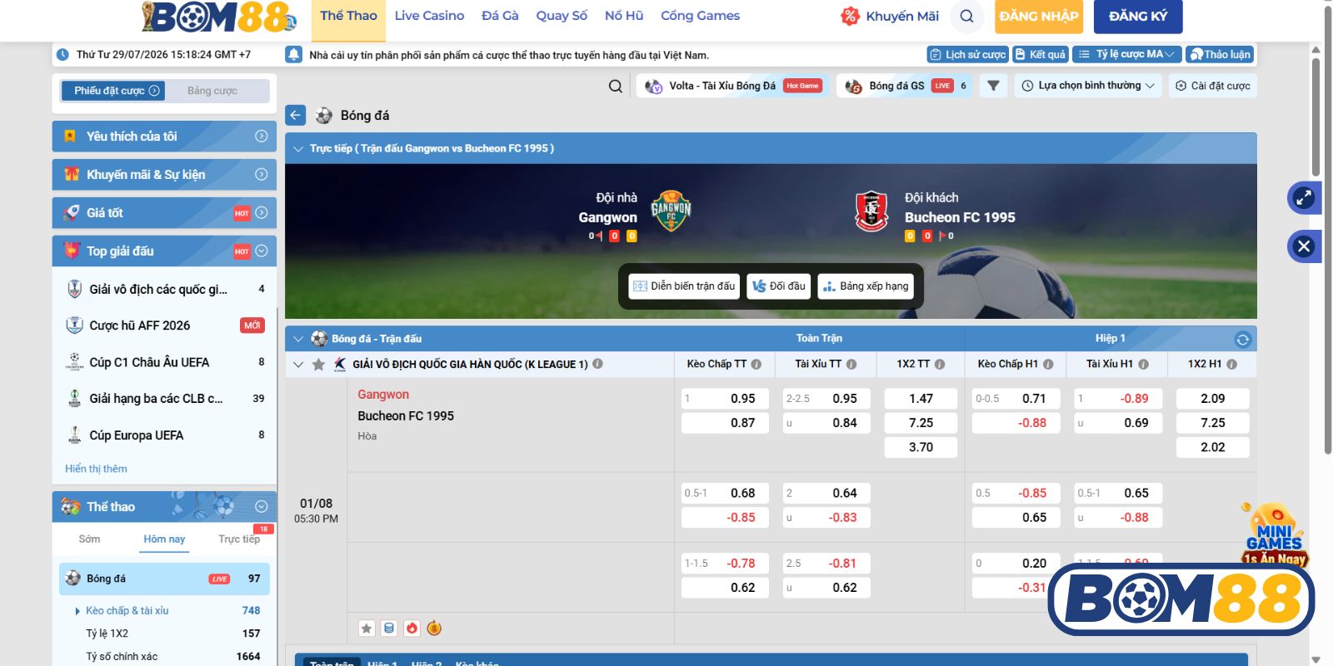Image resolution: width=1333 pixels, height=666 pixels.
Task: Favorite the K League 1 star icon
Action: 318,364
